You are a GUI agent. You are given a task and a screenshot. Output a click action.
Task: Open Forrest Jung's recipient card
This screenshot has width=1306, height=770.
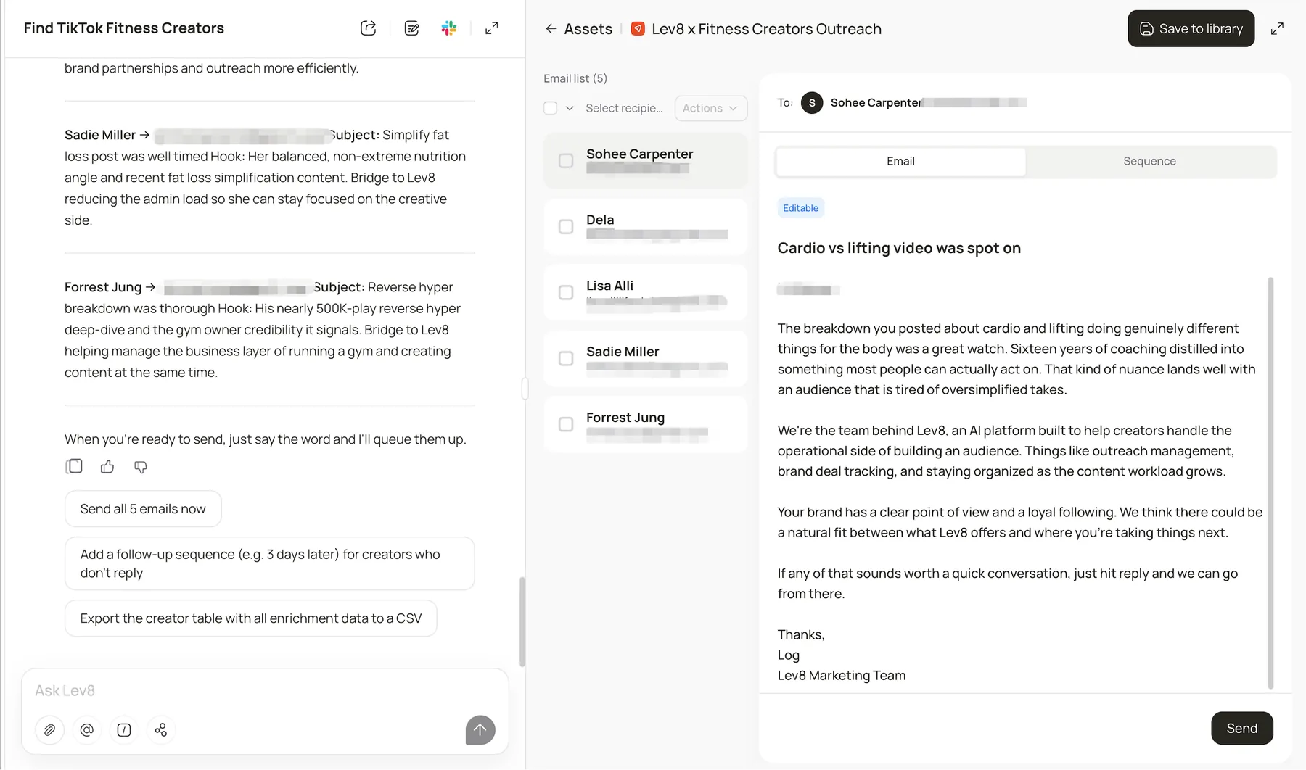645,424
